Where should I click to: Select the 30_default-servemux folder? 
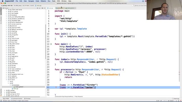15,29
